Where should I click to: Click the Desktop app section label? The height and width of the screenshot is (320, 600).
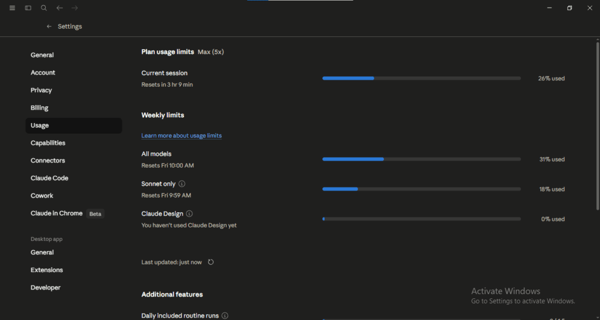coord(46,239)
